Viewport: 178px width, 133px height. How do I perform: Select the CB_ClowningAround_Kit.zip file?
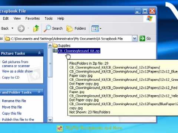pyautogui.click(x=79, y=51)
